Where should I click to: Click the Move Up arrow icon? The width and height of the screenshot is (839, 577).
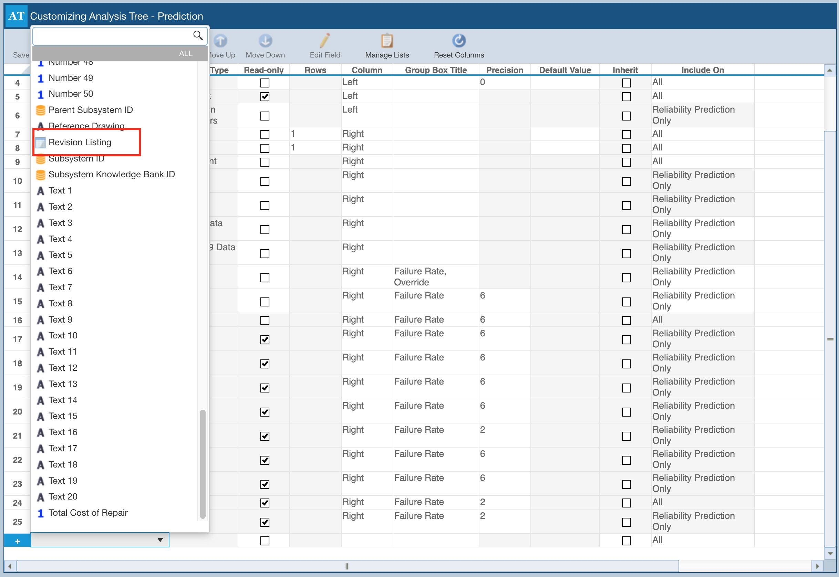[220, 41]
